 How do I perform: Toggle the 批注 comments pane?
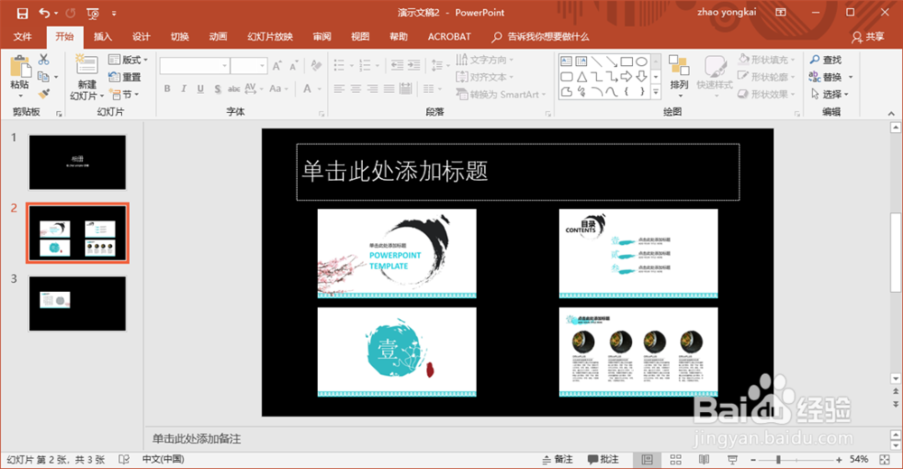pos(603,459)
